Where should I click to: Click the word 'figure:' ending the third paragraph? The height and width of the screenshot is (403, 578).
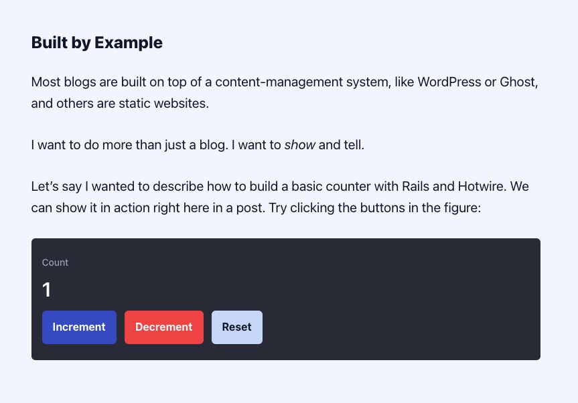[x=462, y=208]
